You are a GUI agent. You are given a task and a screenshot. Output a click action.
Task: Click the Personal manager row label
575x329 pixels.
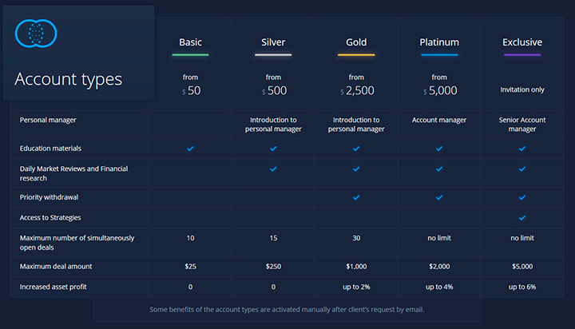pyautogui.click(x=47, y=120)
